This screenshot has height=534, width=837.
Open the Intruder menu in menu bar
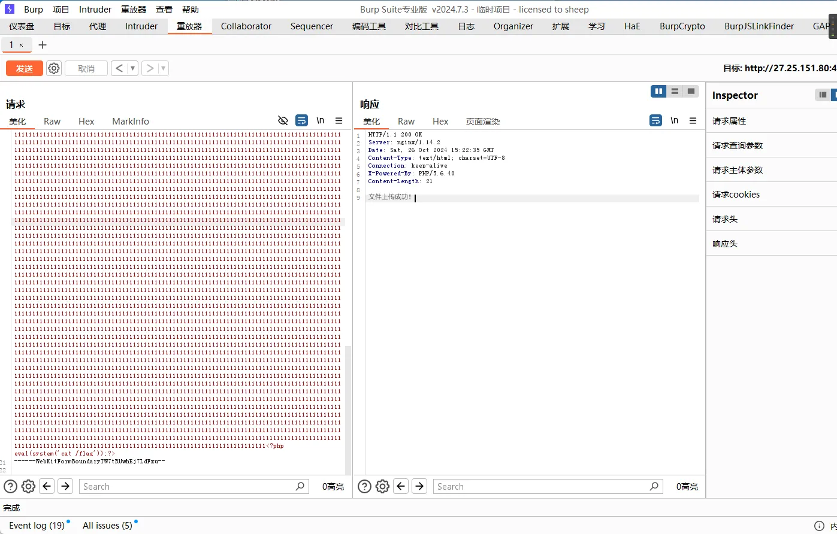coord(95,9)
